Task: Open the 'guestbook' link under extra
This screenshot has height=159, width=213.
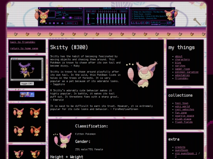Action: coord(181,150)
